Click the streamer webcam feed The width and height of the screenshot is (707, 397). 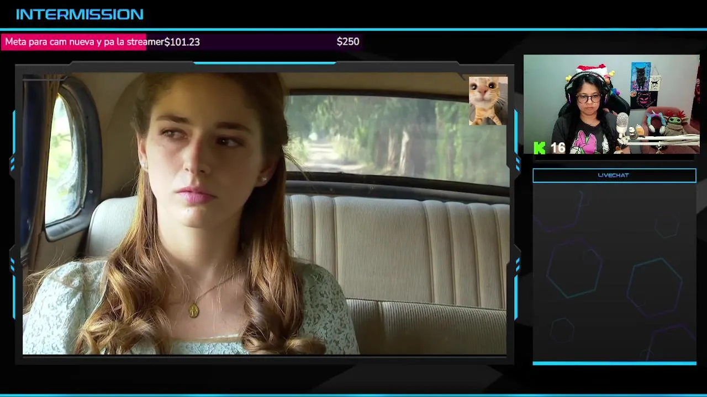(x=611, y=104)
